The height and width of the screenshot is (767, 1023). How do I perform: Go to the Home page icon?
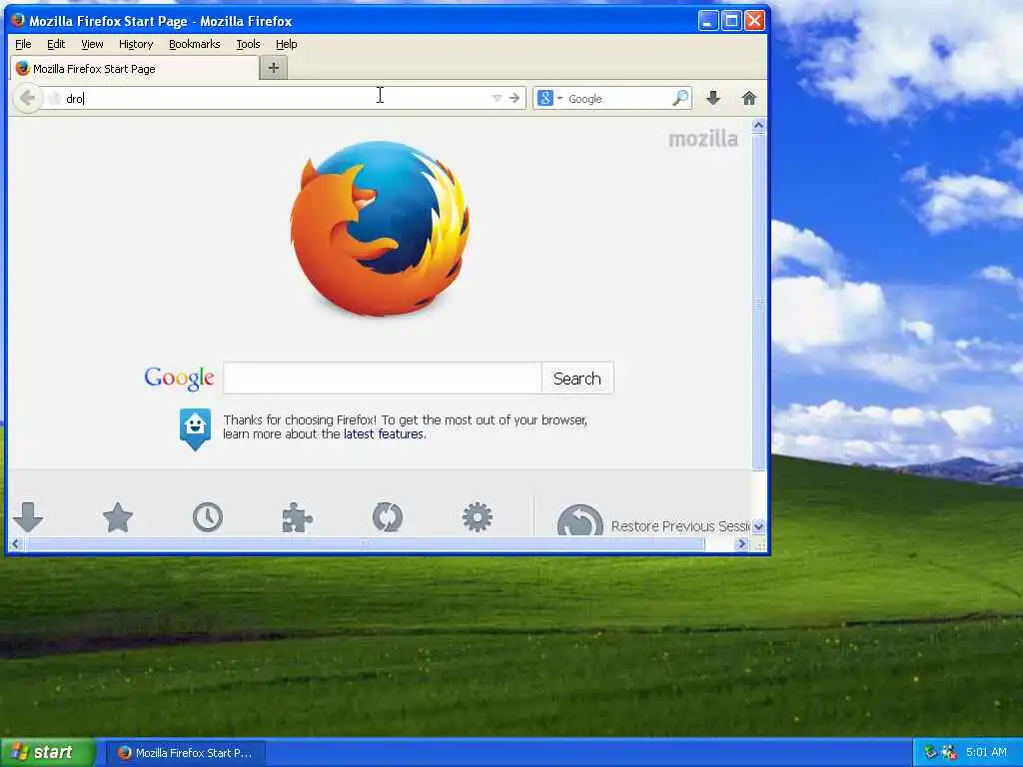(x=749, y=99)
